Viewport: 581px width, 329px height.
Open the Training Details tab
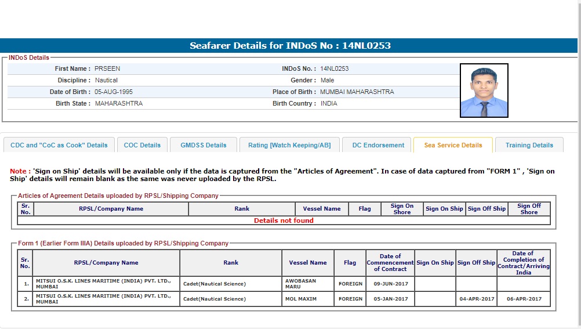pos(529,145)
